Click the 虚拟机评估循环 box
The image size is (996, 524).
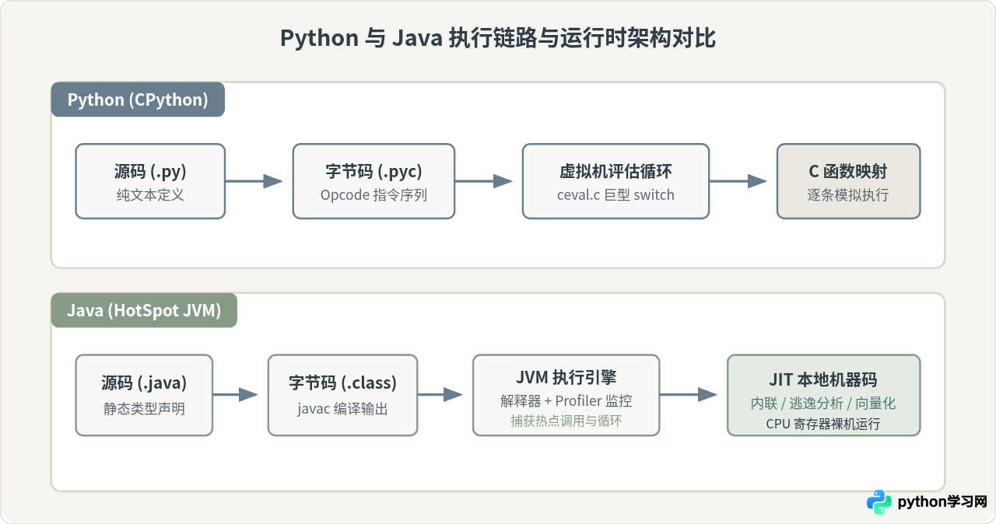click(x=615, y=181)
